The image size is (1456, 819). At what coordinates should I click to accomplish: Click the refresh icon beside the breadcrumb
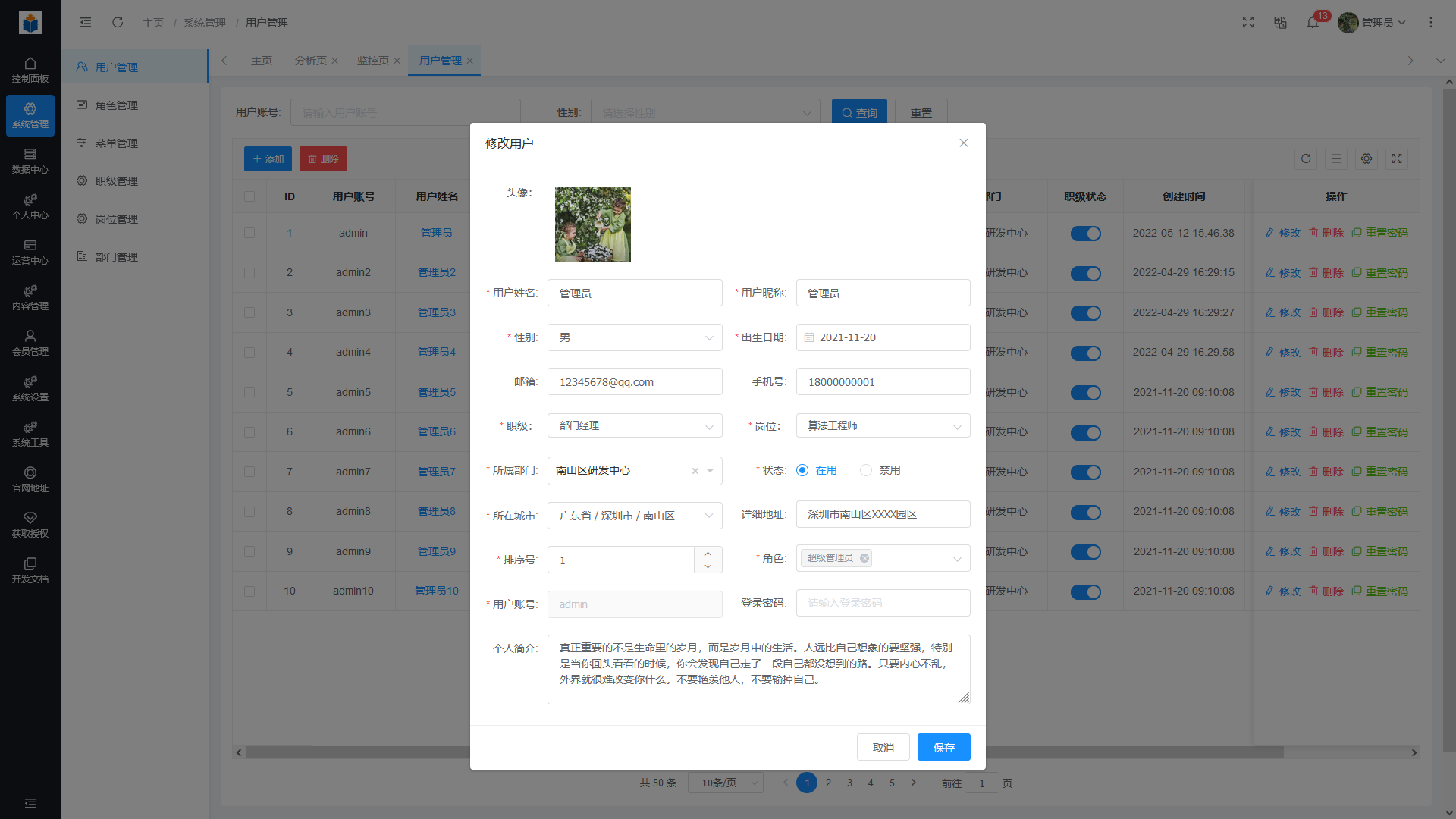click(118, 23)
